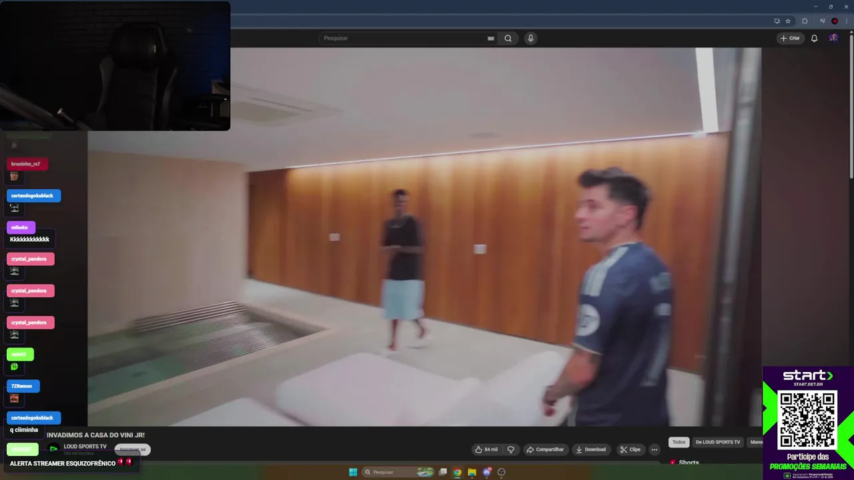
Task: Open the YouTube account avatar menu
Action: (x=833, y=38)
